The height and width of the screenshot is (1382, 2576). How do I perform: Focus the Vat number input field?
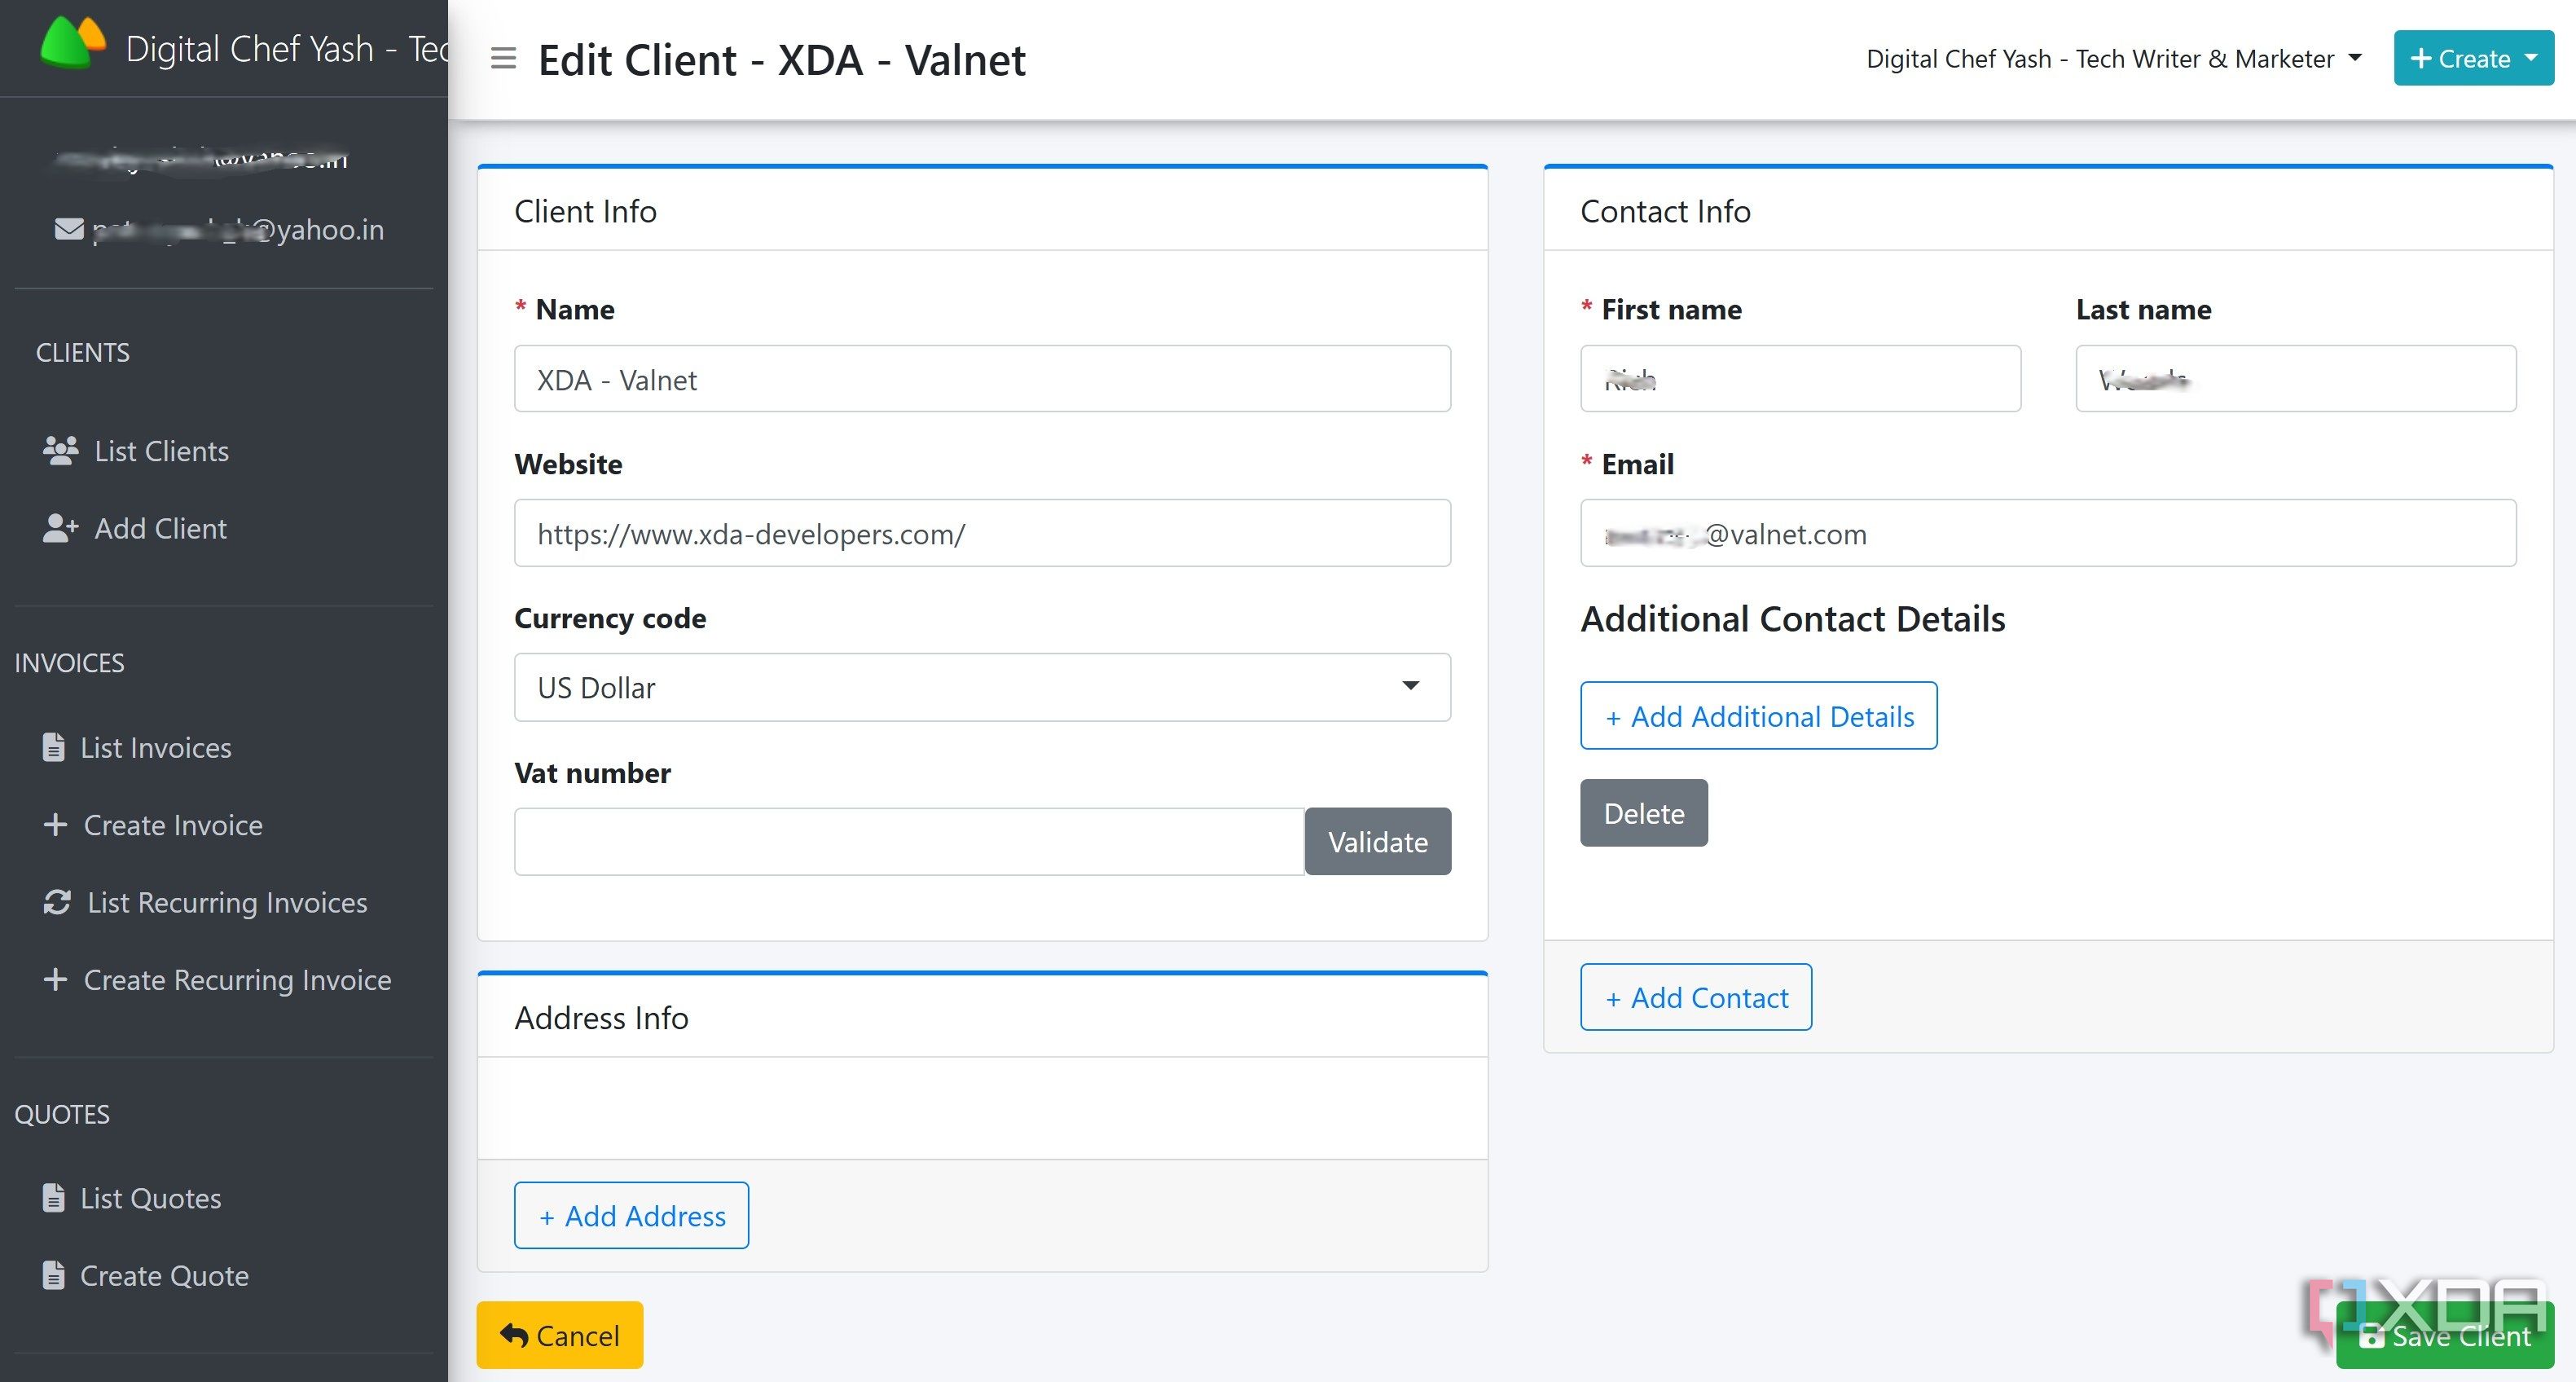point(909,841)
